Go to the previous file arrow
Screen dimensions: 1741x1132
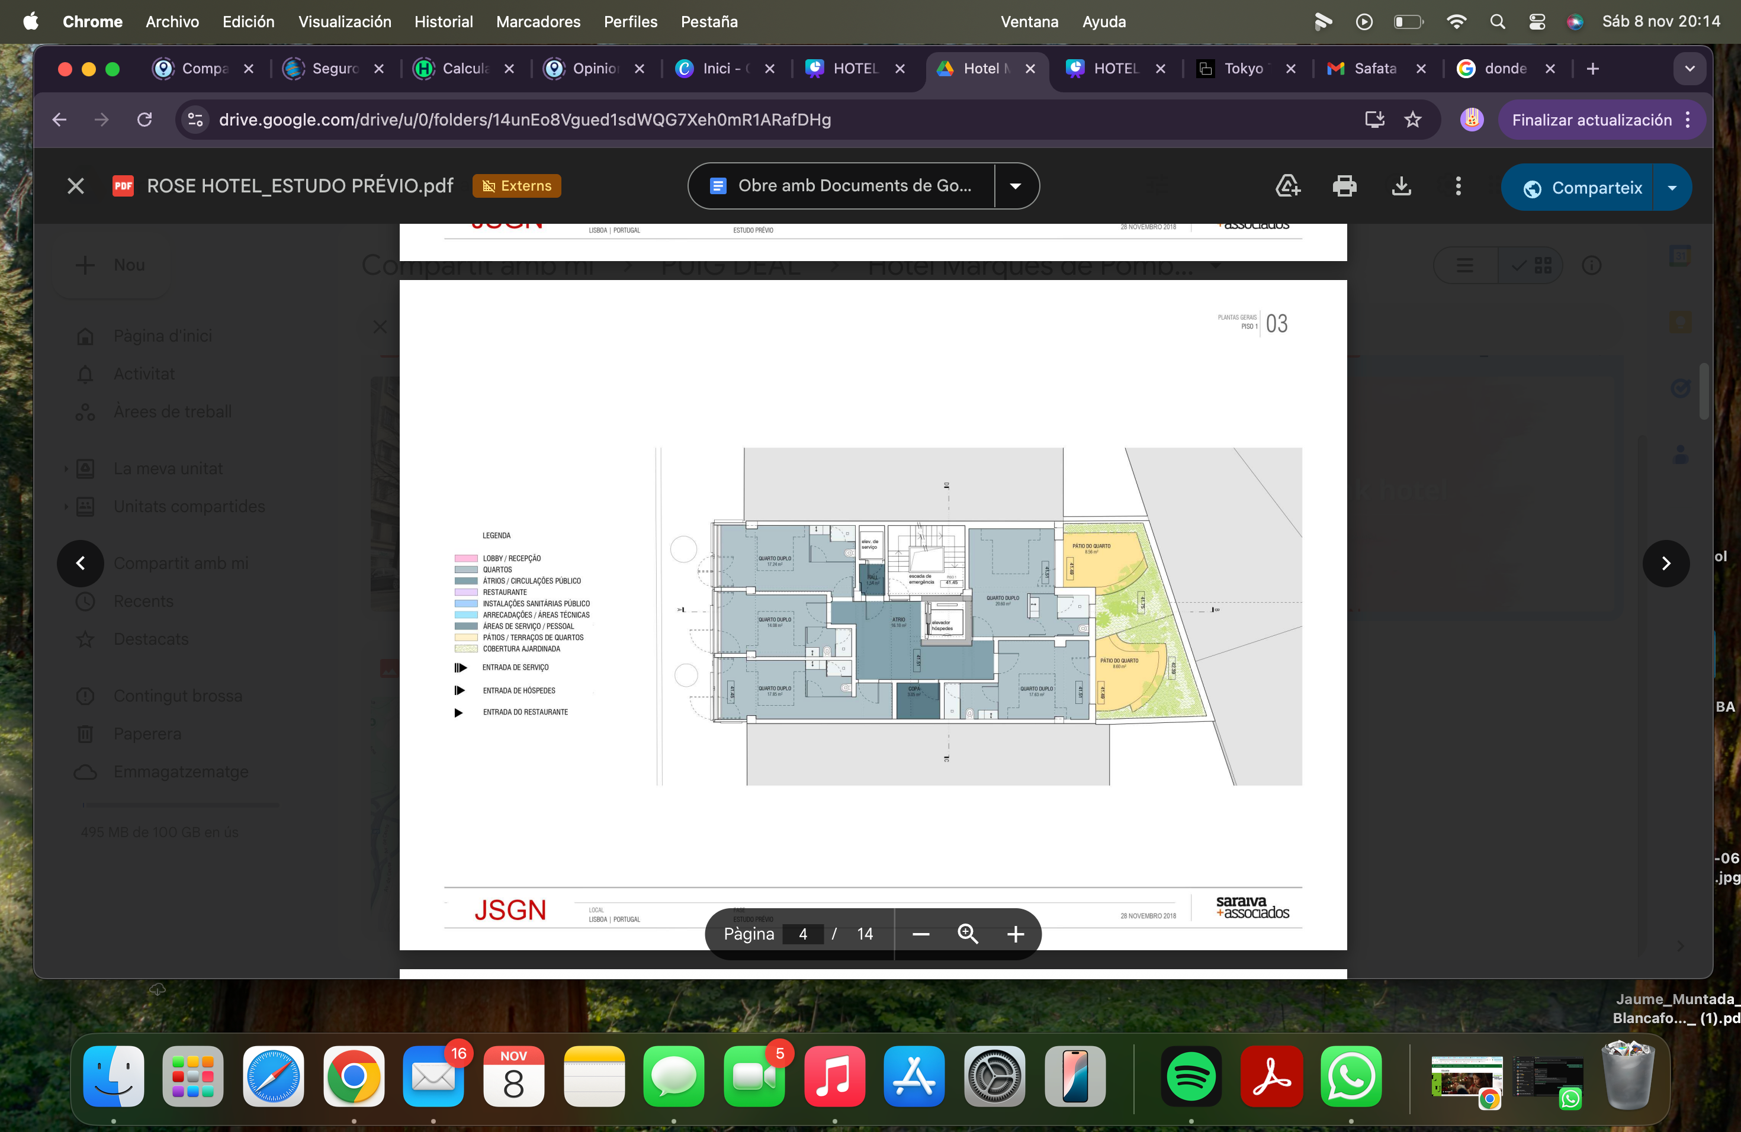(81, 563)
